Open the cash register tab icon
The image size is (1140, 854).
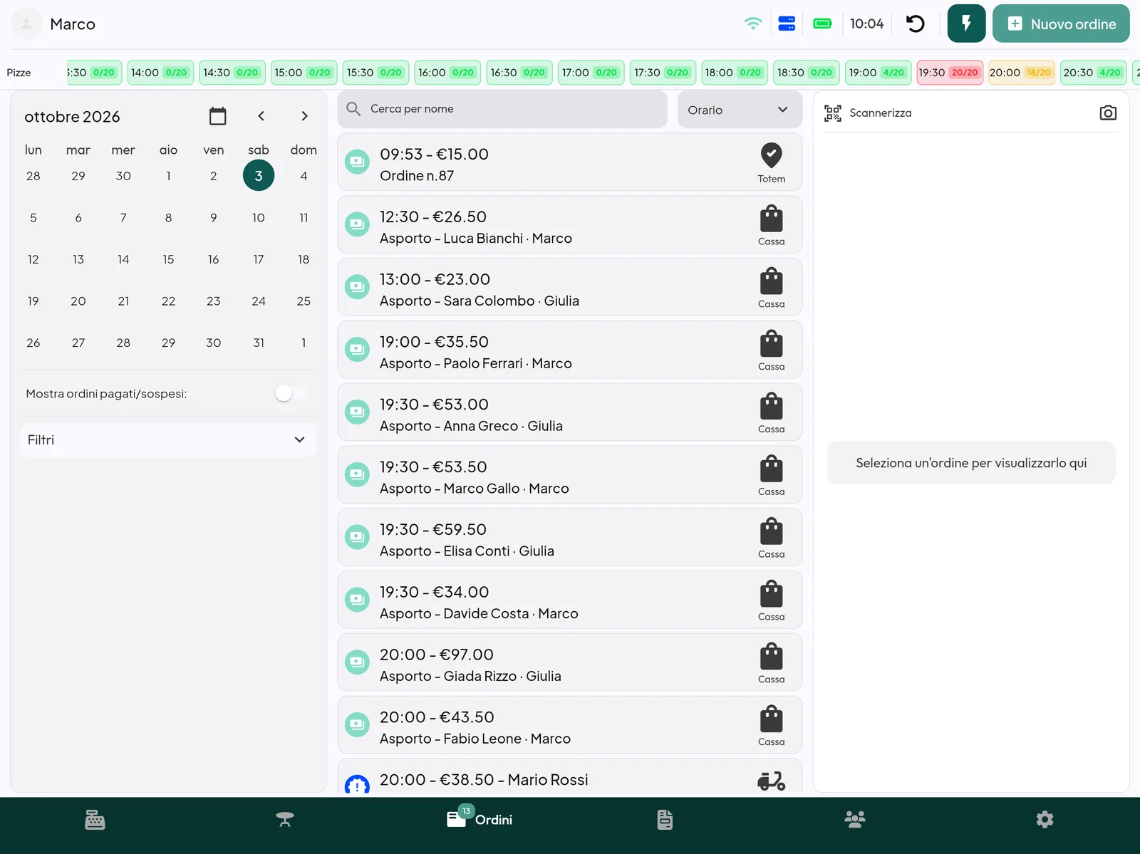(95, 820)
